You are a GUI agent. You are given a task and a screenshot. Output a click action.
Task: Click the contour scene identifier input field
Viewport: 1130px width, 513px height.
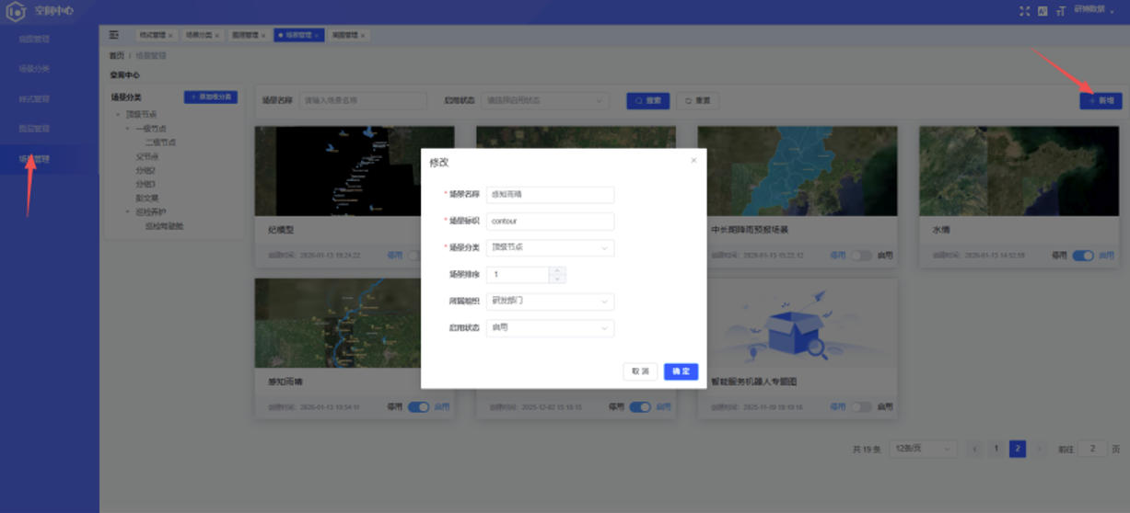[x=550, y=221]
